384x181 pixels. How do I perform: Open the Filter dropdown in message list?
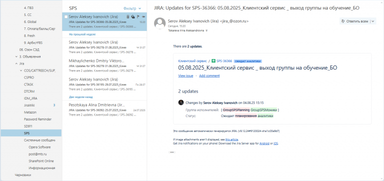click(x=132, y=8)
